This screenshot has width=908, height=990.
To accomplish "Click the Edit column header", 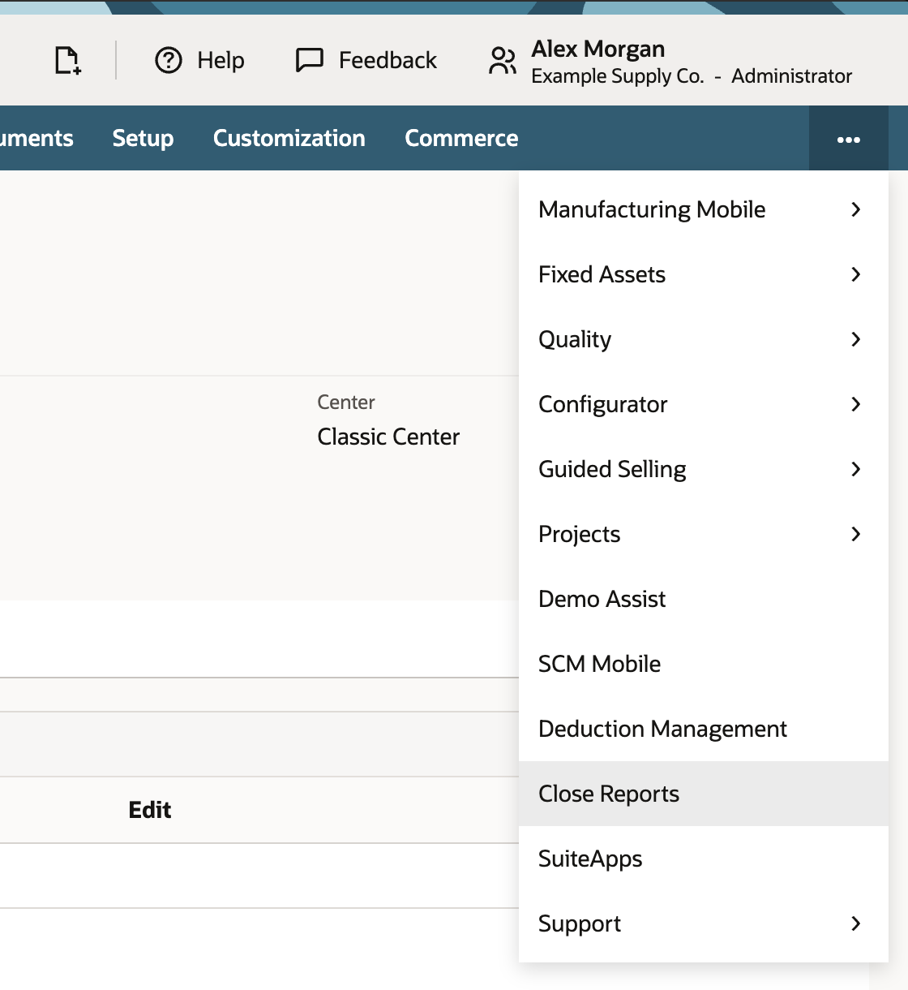I will pyautogui.click(x=150, y=810).
